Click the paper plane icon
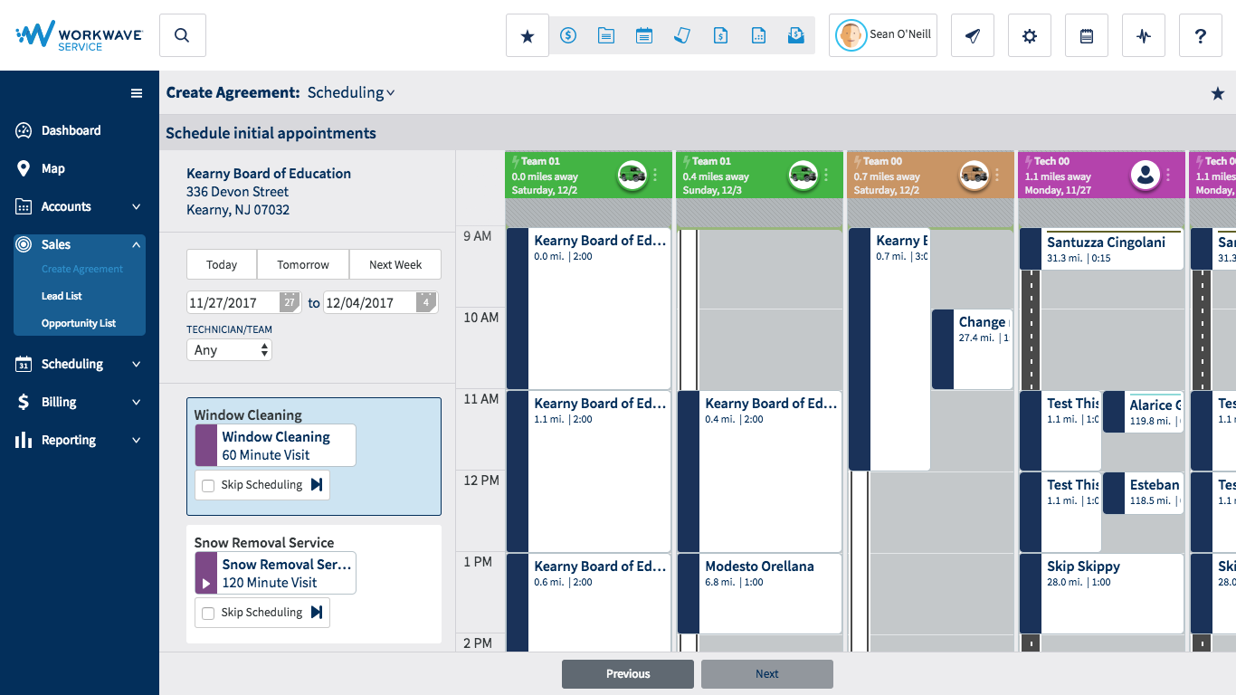This screenshot has height=695, width=1236. [973, 36]
